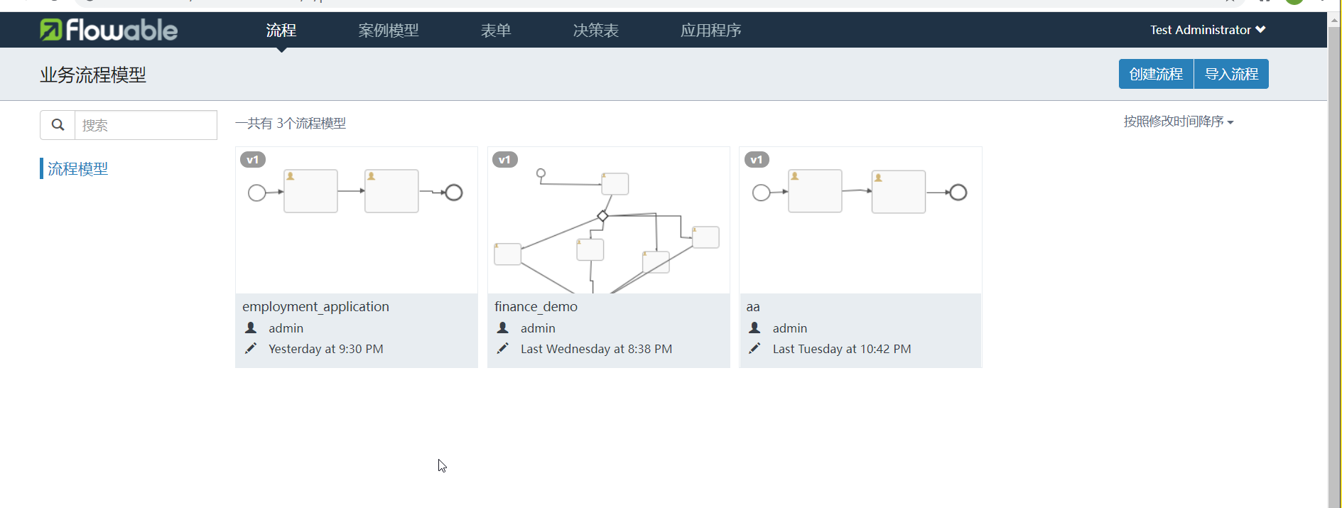The image size is (1342, 508).
Task: Click the 导入流程 button
Action: pos(1230,73)
